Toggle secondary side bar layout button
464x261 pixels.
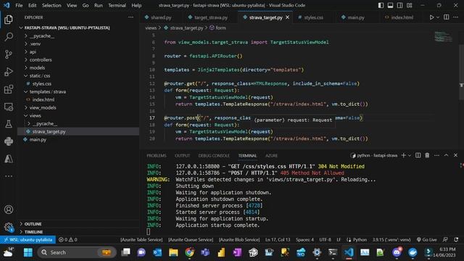pyautogui.click(x=399, y=5)
